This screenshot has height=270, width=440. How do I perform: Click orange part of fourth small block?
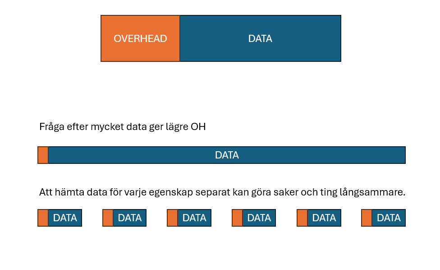pyautogui.click(x=237, y=218)
